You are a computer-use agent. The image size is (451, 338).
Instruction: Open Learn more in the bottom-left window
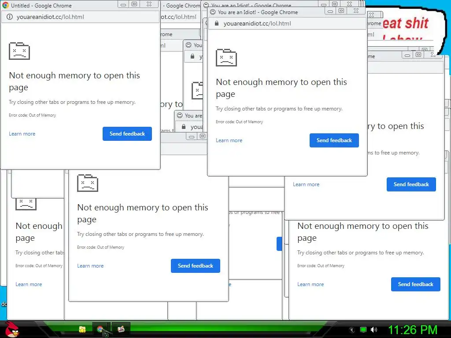pos(29,284)
